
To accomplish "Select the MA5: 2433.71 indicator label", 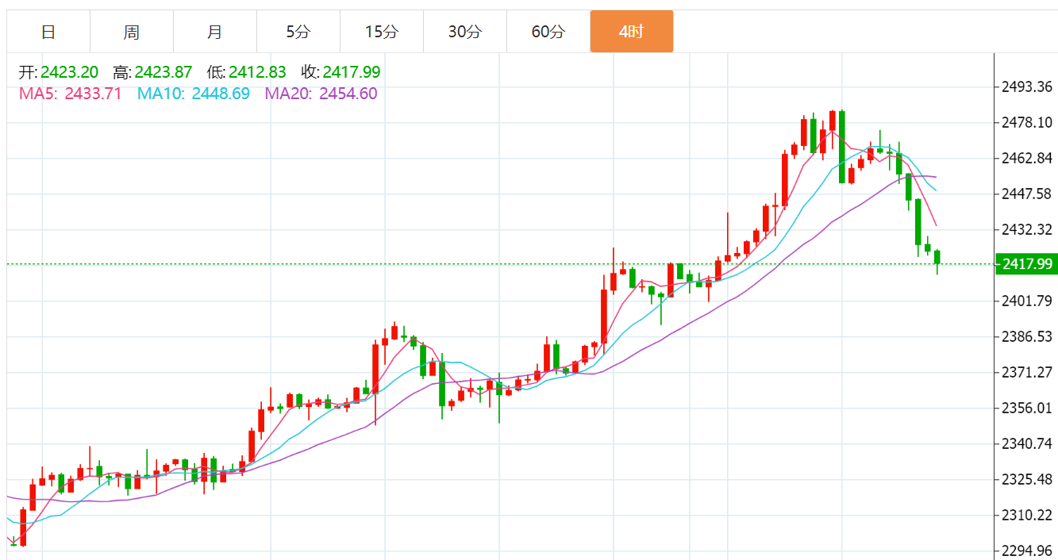I will 71,94.
